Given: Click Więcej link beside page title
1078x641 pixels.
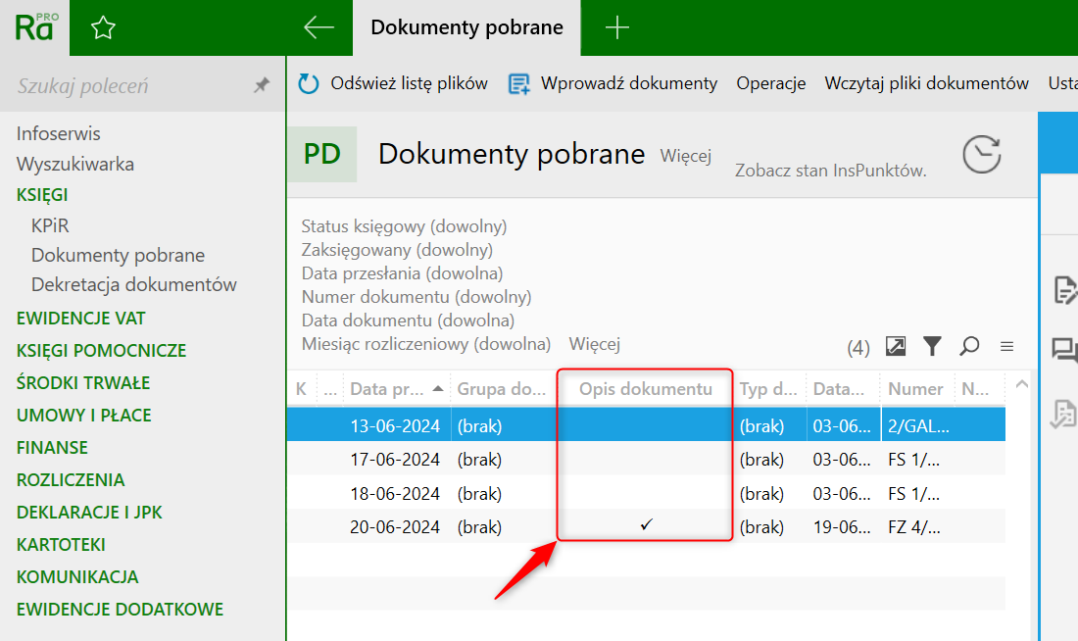Looking at the screenshot, I should [x=685, y=156].
